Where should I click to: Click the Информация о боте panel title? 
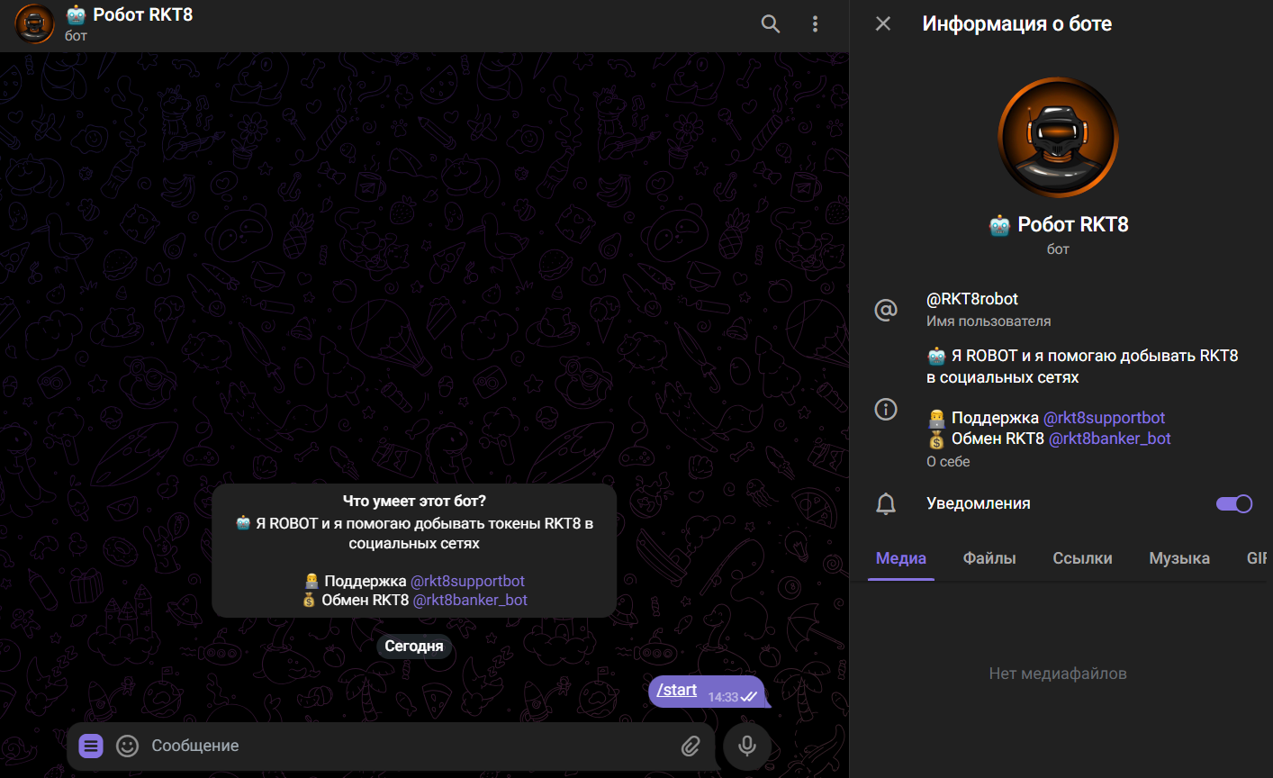pyautogui.click(x=1016, y=24)
